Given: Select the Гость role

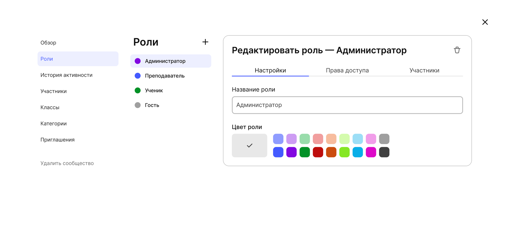Looking at the screenshot, I should pos(171,105).
